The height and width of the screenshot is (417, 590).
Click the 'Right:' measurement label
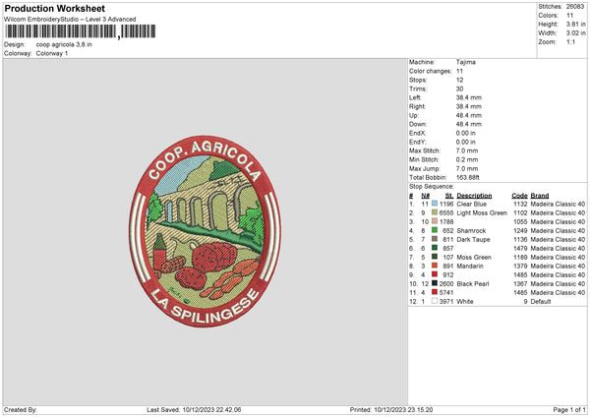[417, 106]
